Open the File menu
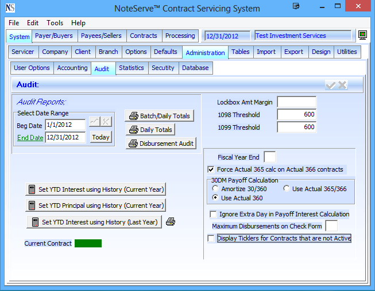 point(14,23)
